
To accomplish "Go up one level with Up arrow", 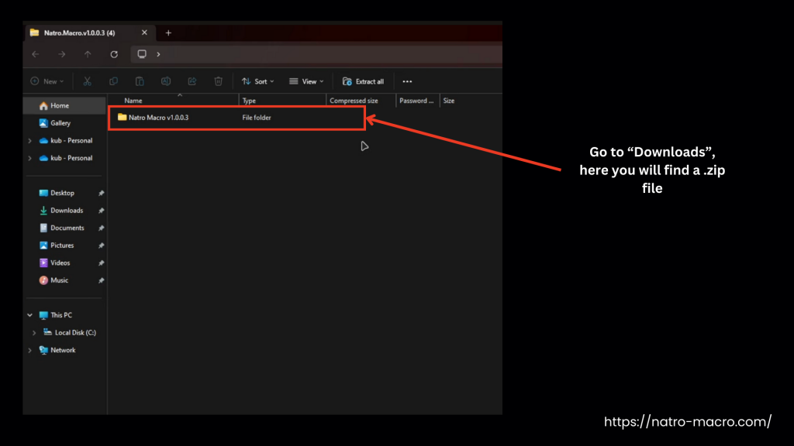I will (x=88, y=54).
